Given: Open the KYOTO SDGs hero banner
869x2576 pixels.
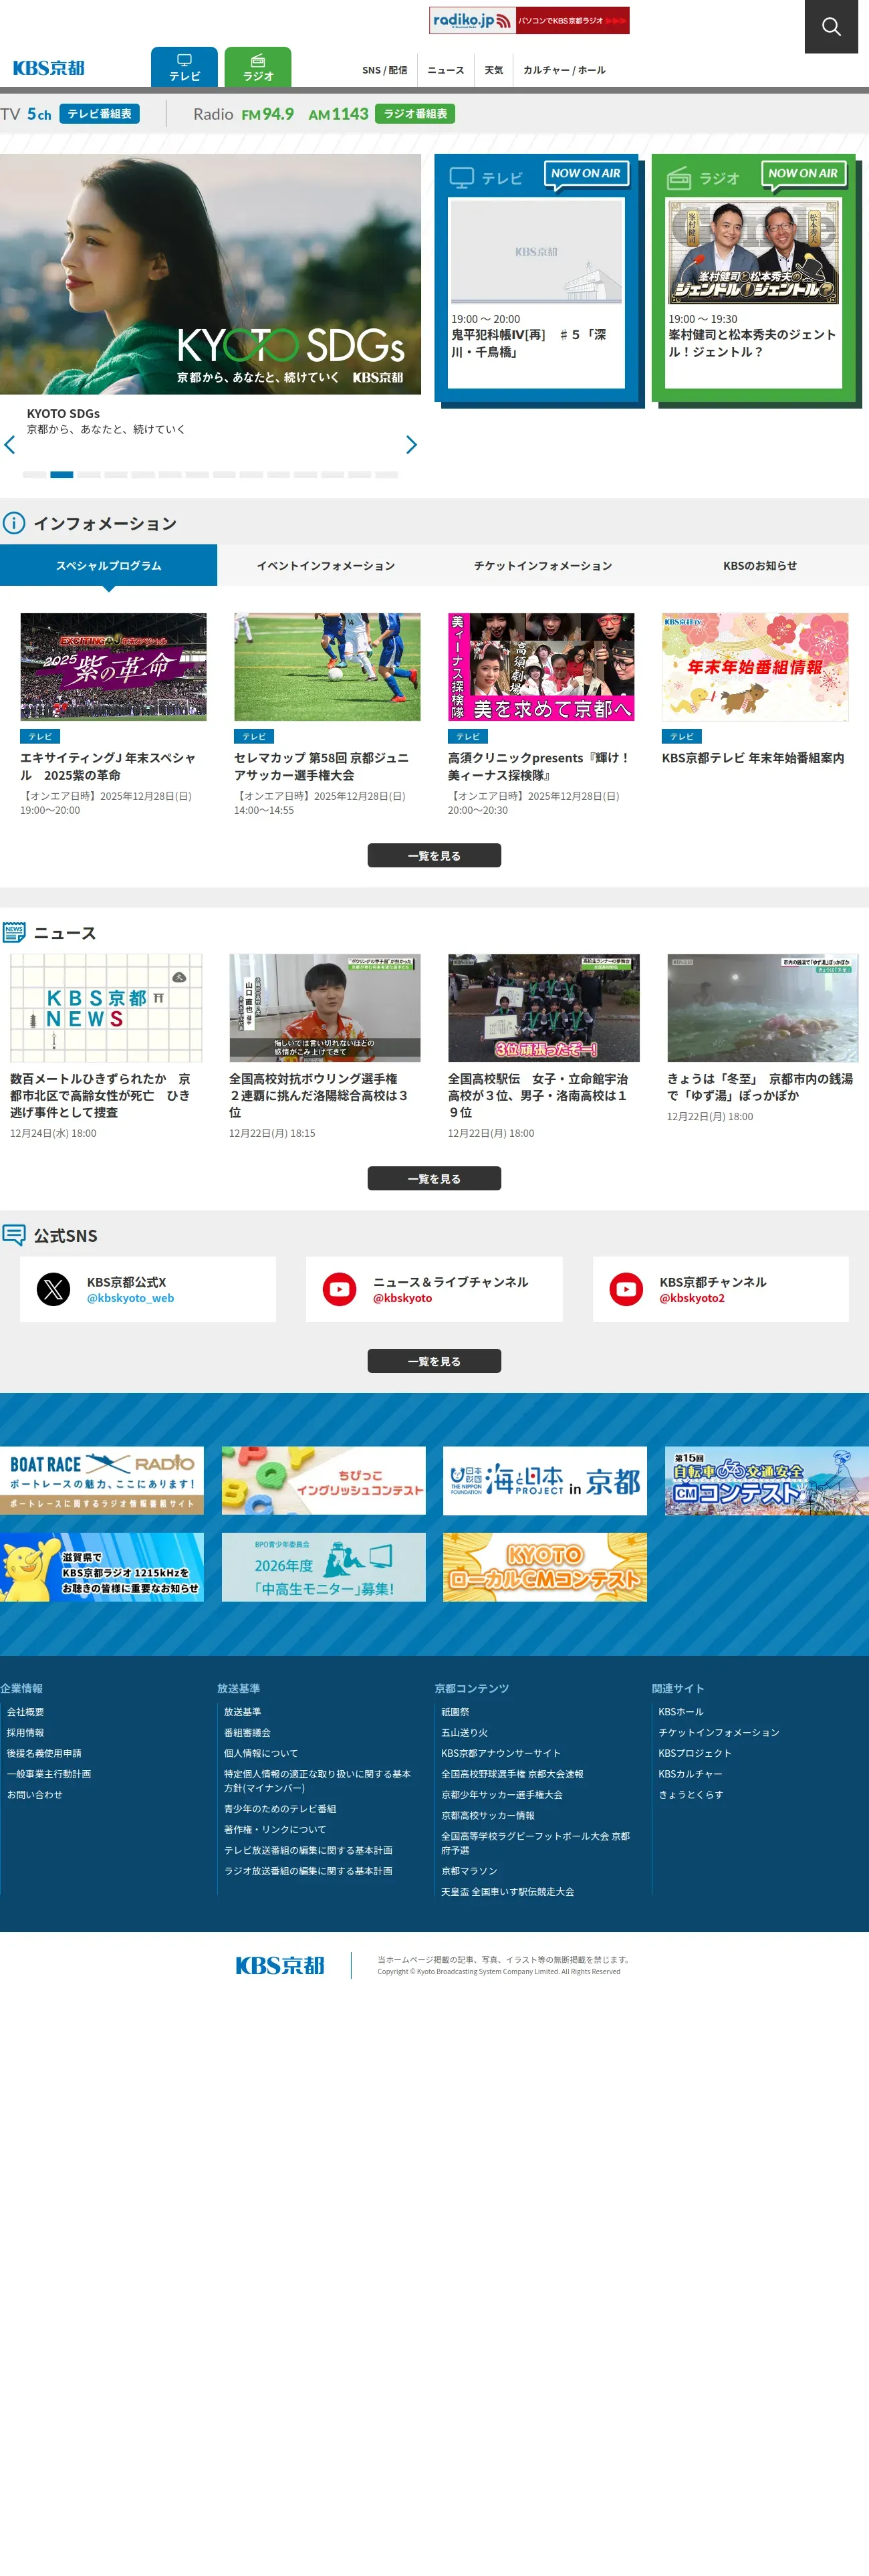Looking at the screenshot, I should [x=210, y=274].
